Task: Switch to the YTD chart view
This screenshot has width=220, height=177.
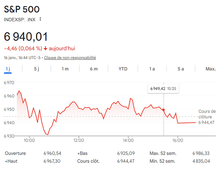Action: tap(123, 69)
